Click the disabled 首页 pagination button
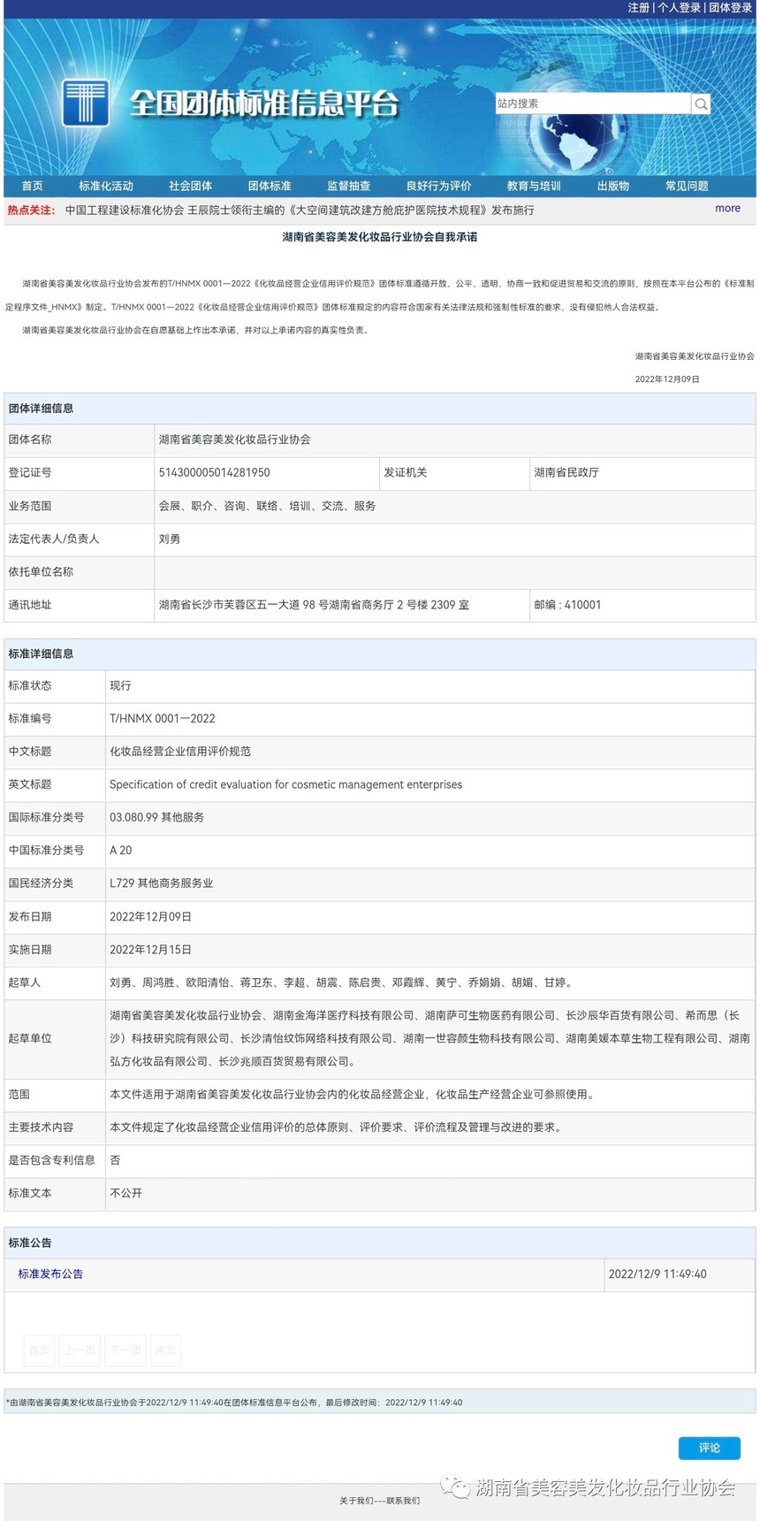The image size is (760, 1521). point(40,1350)
